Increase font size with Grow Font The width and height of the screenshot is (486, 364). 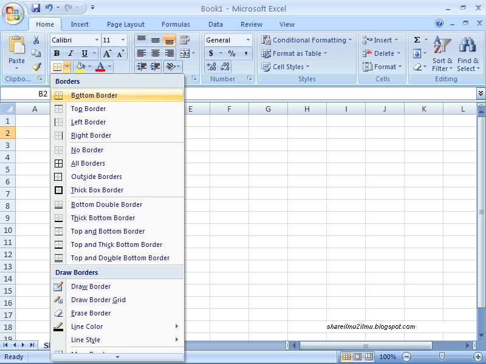(107, 53)
